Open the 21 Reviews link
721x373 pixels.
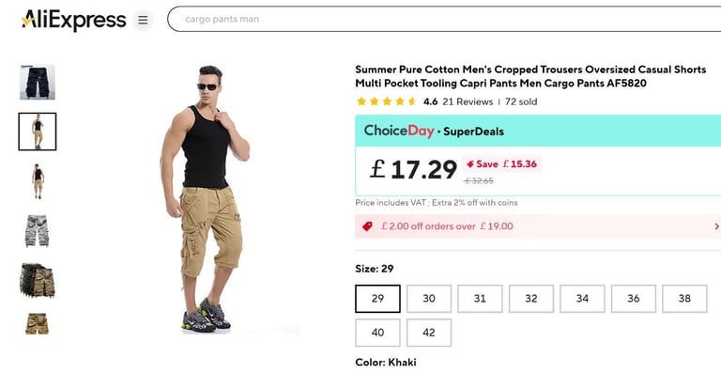coord(468,101)
